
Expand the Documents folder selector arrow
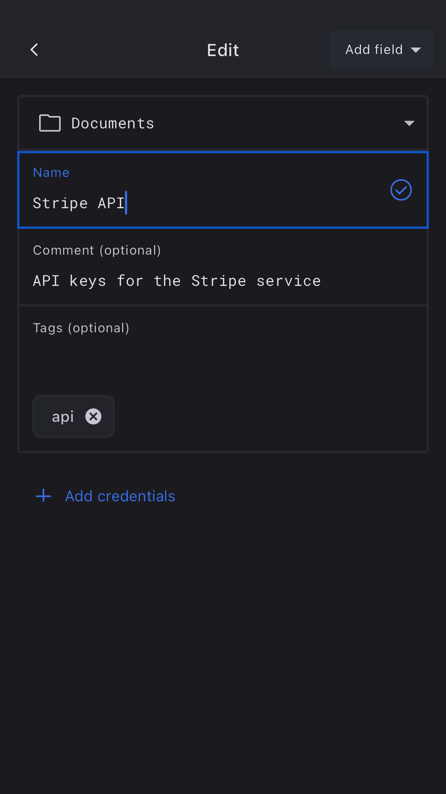click(409, 123)
